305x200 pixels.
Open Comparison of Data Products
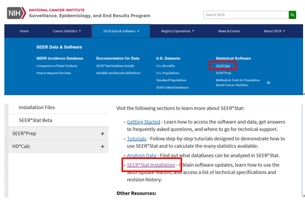[57, 66]
